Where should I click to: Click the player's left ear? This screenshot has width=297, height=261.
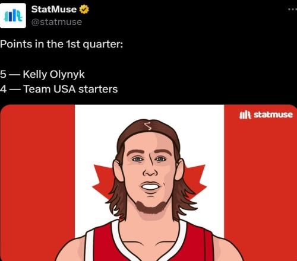(x=118, y=170)
